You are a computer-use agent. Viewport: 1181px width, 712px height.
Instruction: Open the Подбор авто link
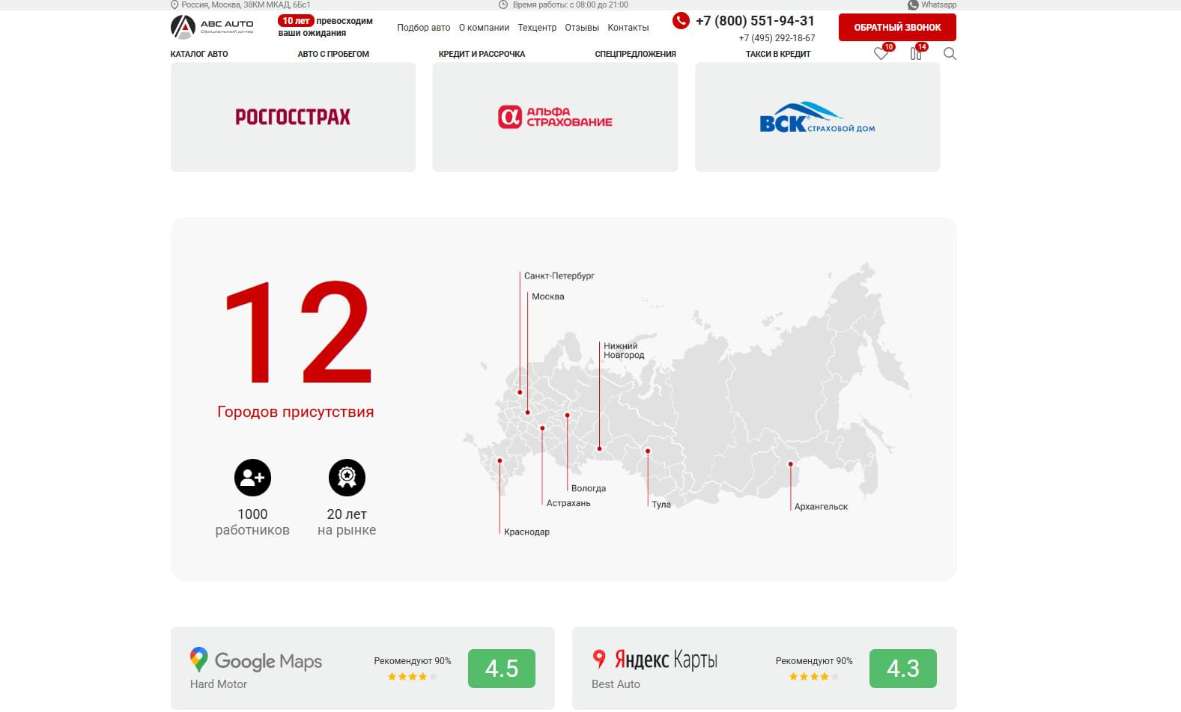[x=423, y=28]
